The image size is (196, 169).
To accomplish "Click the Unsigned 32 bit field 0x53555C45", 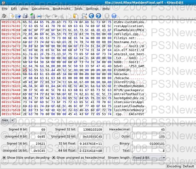I will pyautogui.click(x=91, y=137).
